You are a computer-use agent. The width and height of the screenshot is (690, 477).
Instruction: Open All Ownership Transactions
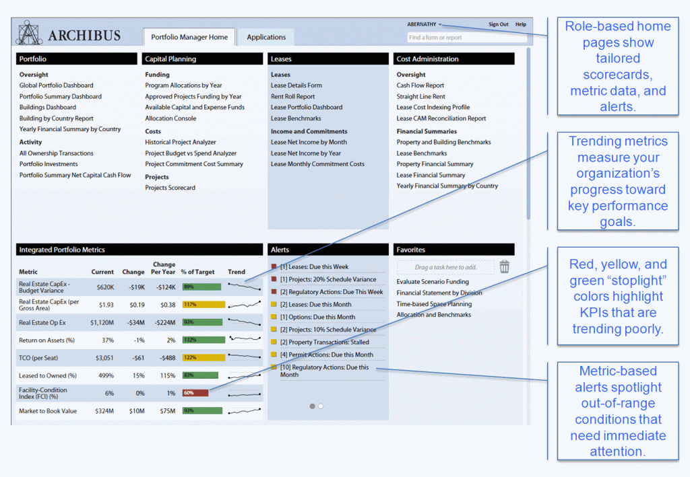[x=57, y=153]
